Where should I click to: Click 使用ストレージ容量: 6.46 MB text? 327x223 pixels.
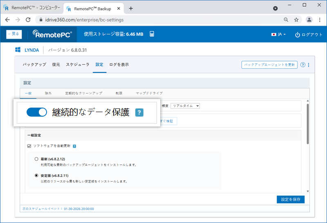click(114, 34)
